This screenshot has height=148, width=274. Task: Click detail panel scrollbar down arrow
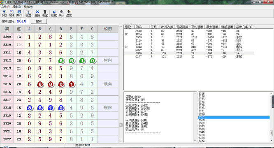(x=195, y=141)
